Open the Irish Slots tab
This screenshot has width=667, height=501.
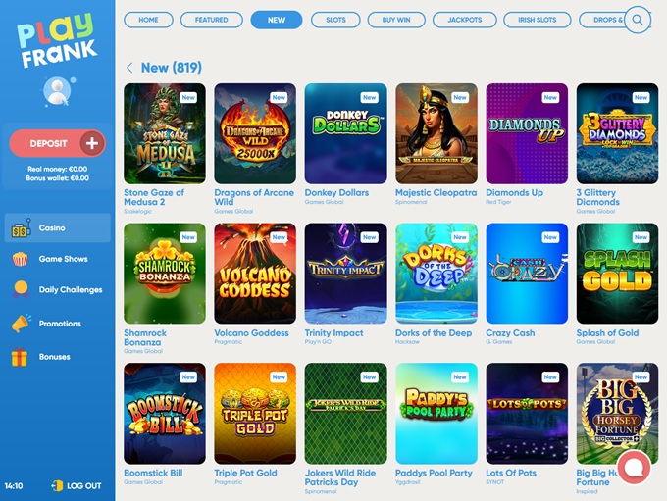pos(537,20)
